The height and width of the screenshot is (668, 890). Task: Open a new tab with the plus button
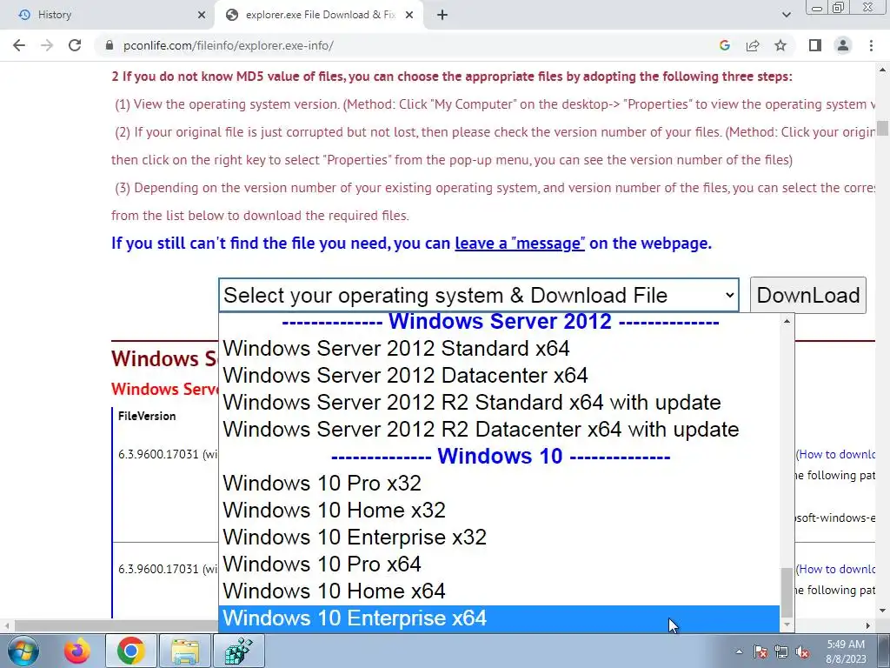point(442,15)
